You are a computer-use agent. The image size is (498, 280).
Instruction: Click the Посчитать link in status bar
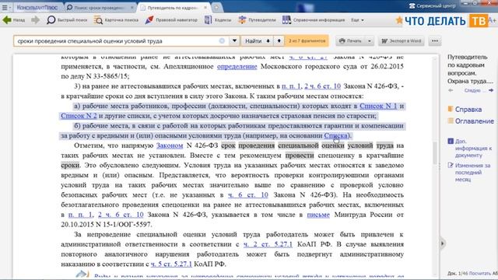pos(479,273)
